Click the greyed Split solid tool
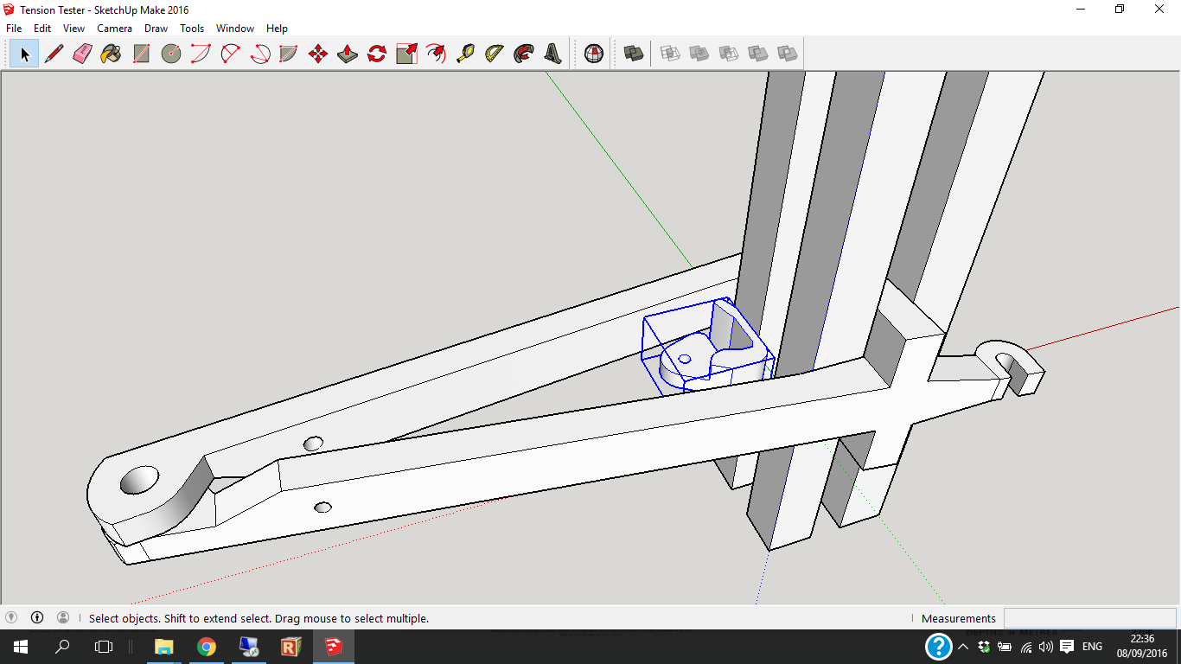This screenshot has height=664, width=1181. pos(788,54)
